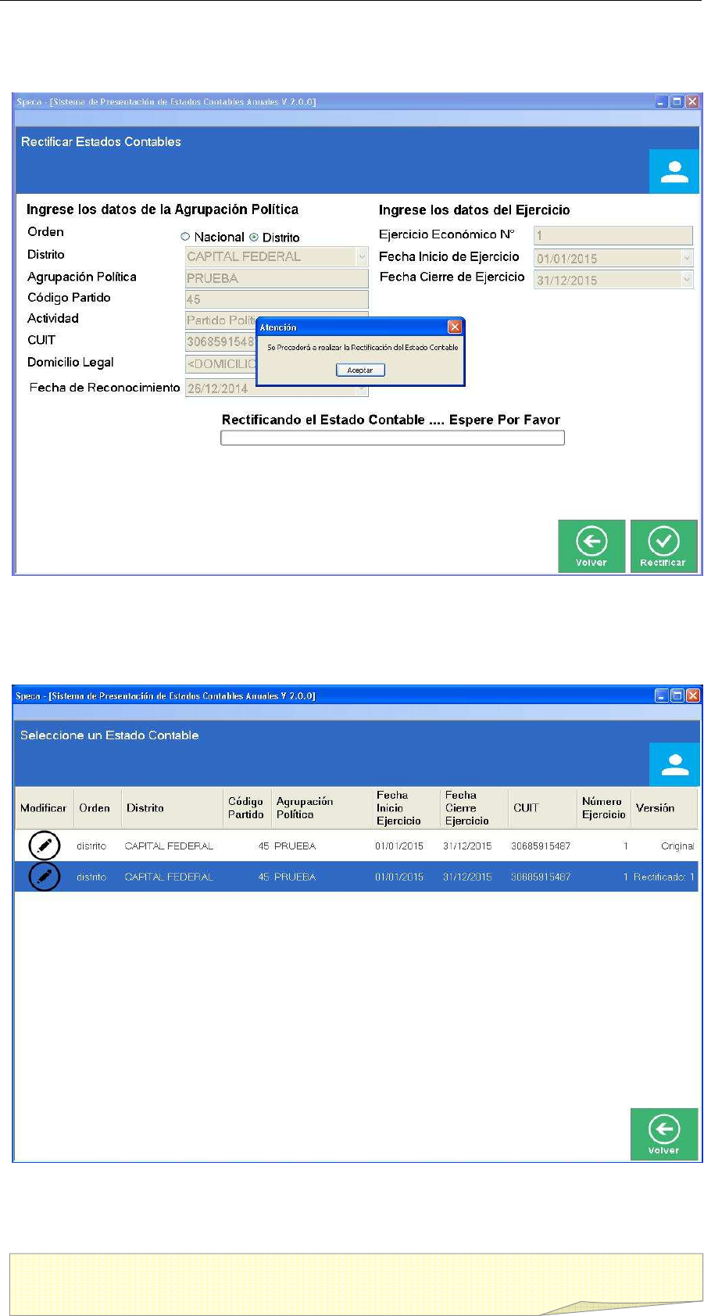Screen dimensions: 704x1316
Task: Open the user profile icon in the Seleccione window
Action: coord(674,765)
